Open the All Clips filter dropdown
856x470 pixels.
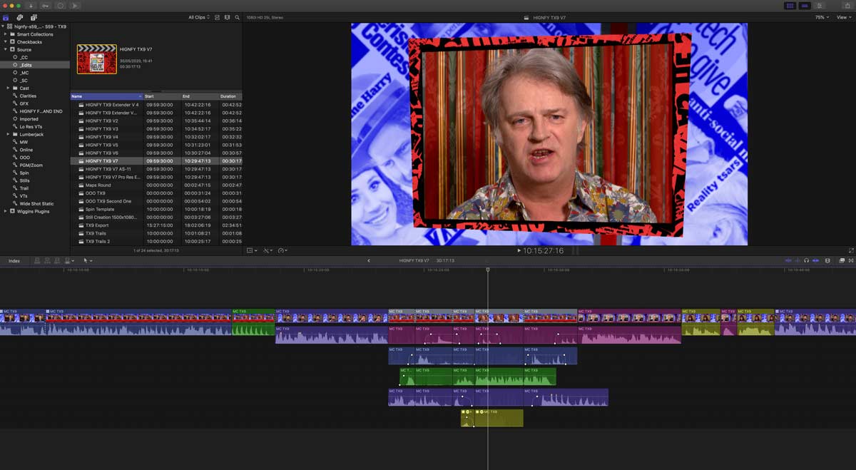(x=199, y=17)
